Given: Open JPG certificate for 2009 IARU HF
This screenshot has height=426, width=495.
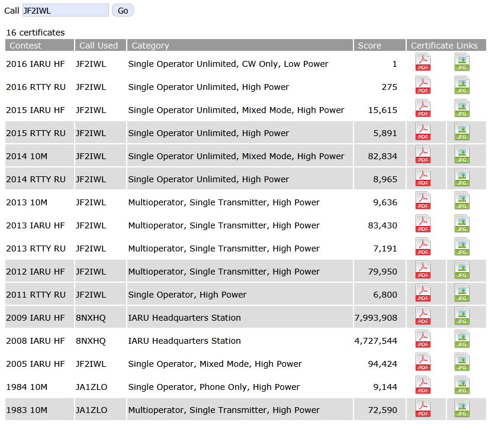Looking at the screenshot, I should tap(462, 316).
